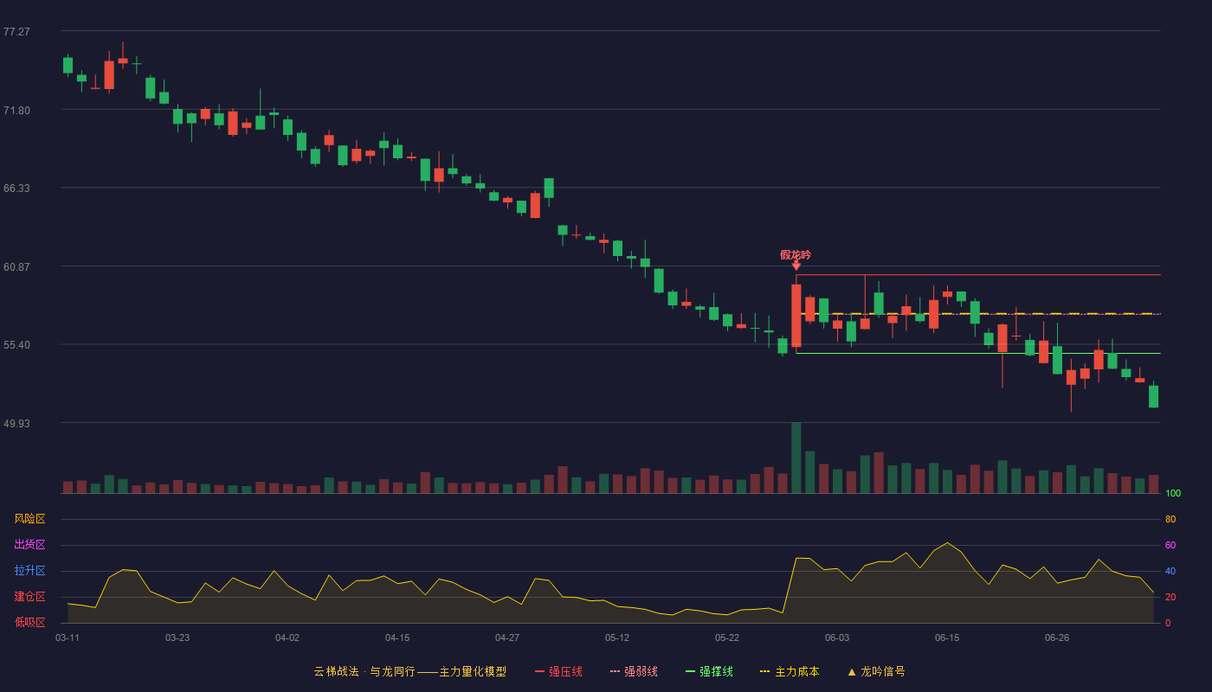
Task: Click the 05-12 date axis label
Action: pos(617,638)
